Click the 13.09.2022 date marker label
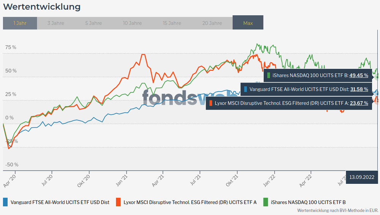This screenshot has height=215, width=380. (362, 177)
